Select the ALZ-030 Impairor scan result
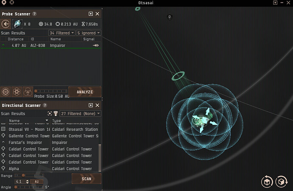The image size is (293, 191). pos(51,45)
